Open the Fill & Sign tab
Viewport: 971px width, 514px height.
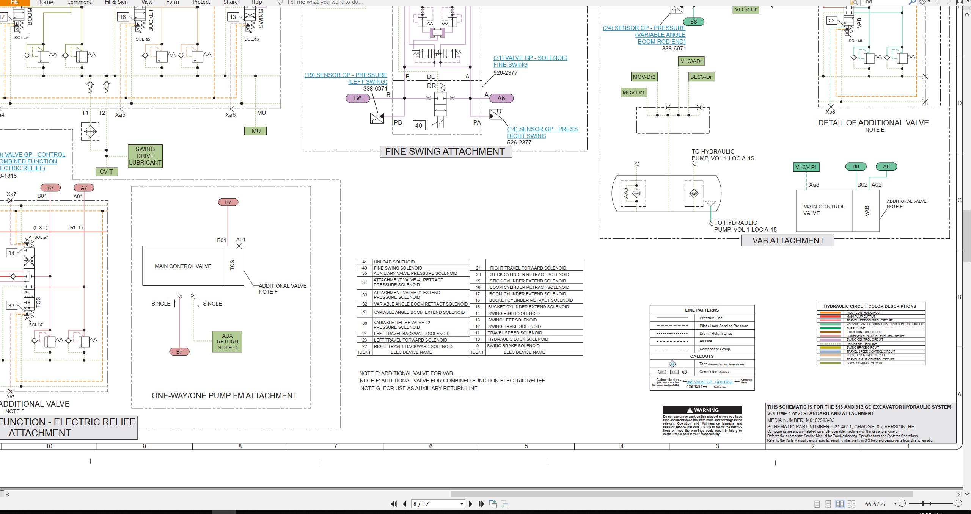(116, 2)
